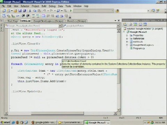Open the Tools menu
This screenshot has width=167, height=125.
point(68,6)
